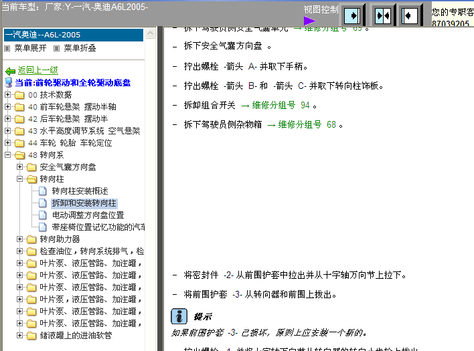Expand the 安全气囊方向盘 node

19,167
